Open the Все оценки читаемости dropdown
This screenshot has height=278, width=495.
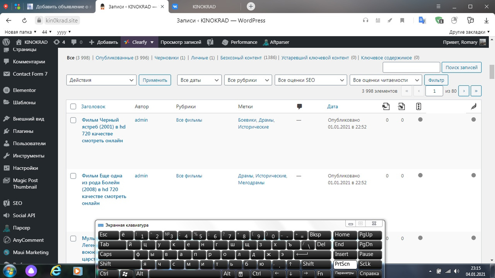click(386, 80)
